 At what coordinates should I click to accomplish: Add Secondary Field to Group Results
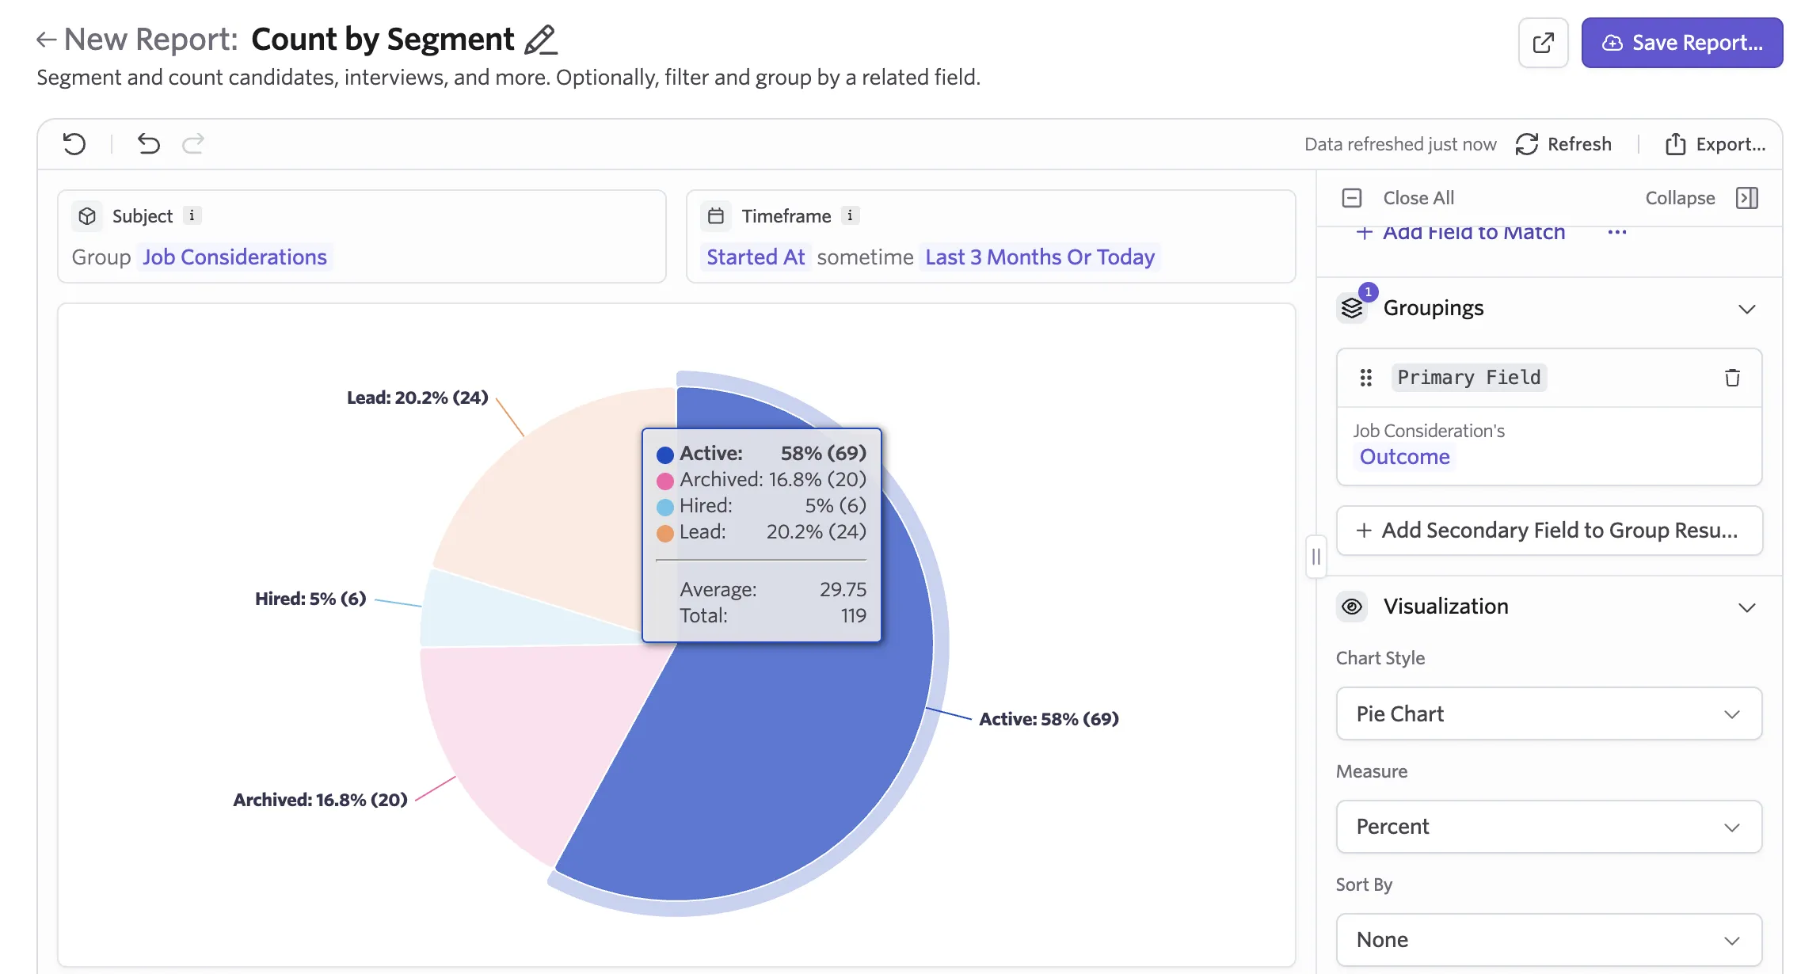tap(1549, 531)
